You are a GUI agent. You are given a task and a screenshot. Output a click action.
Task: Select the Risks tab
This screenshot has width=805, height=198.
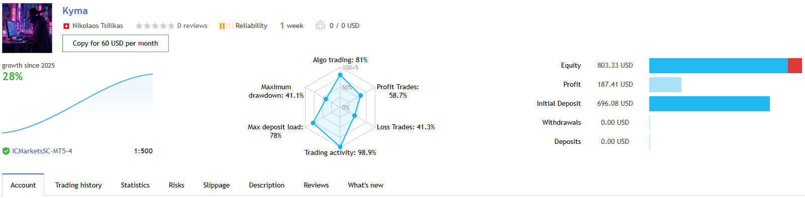tap(176, 185)
